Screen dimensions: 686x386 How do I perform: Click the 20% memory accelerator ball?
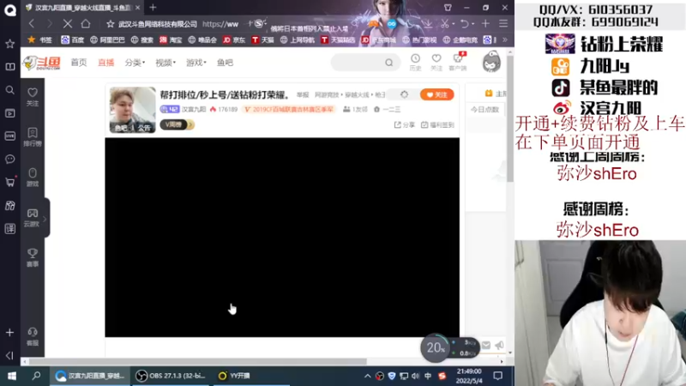436,348
